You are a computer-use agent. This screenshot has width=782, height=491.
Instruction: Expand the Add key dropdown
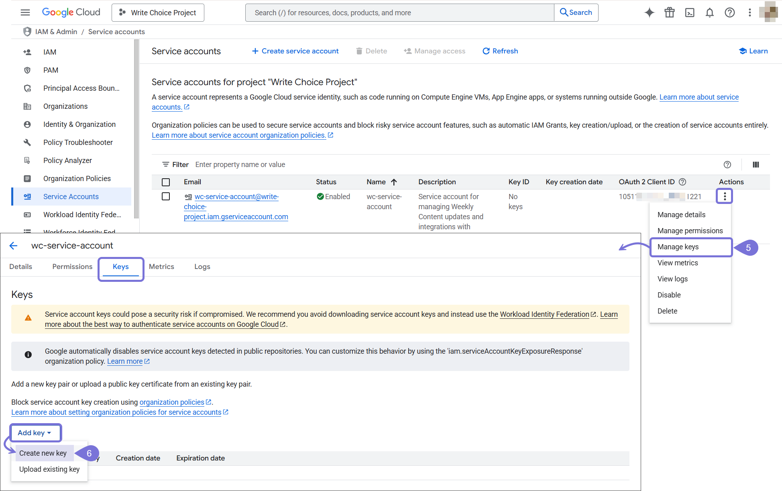[x=35, y=433]
